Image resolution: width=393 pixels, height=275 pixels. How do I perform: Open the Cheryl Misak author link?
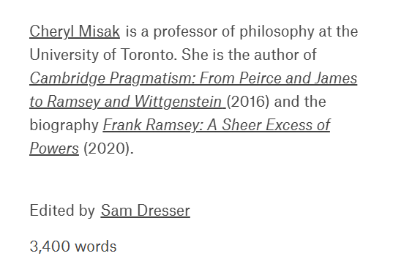(75, 31)
